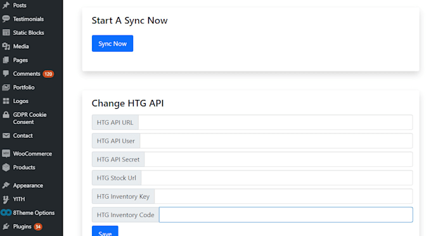431x236 pixels.
Task: Click the Posts pushpin icon
Action: tap(6, 5)
